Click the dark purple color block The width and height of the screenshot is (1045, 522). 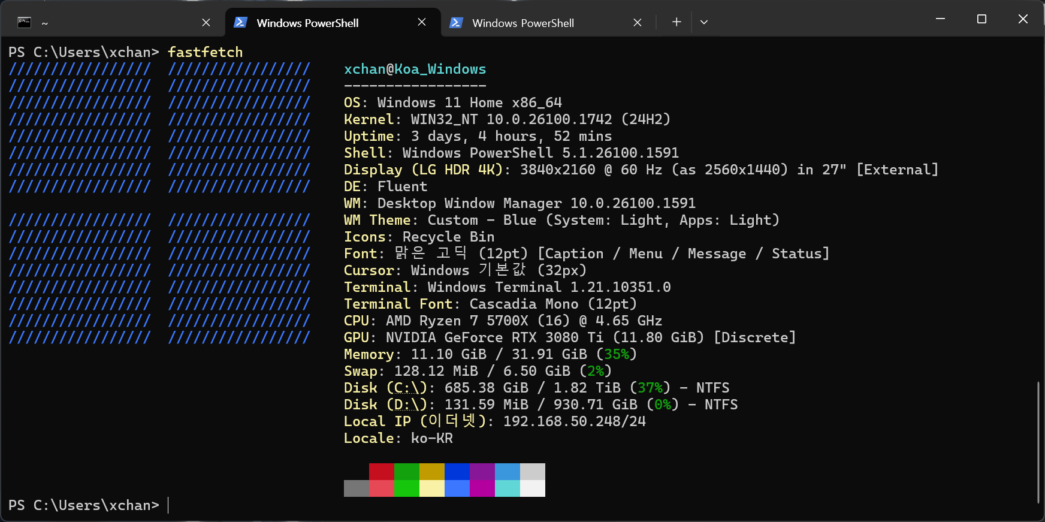coord(482,472)
